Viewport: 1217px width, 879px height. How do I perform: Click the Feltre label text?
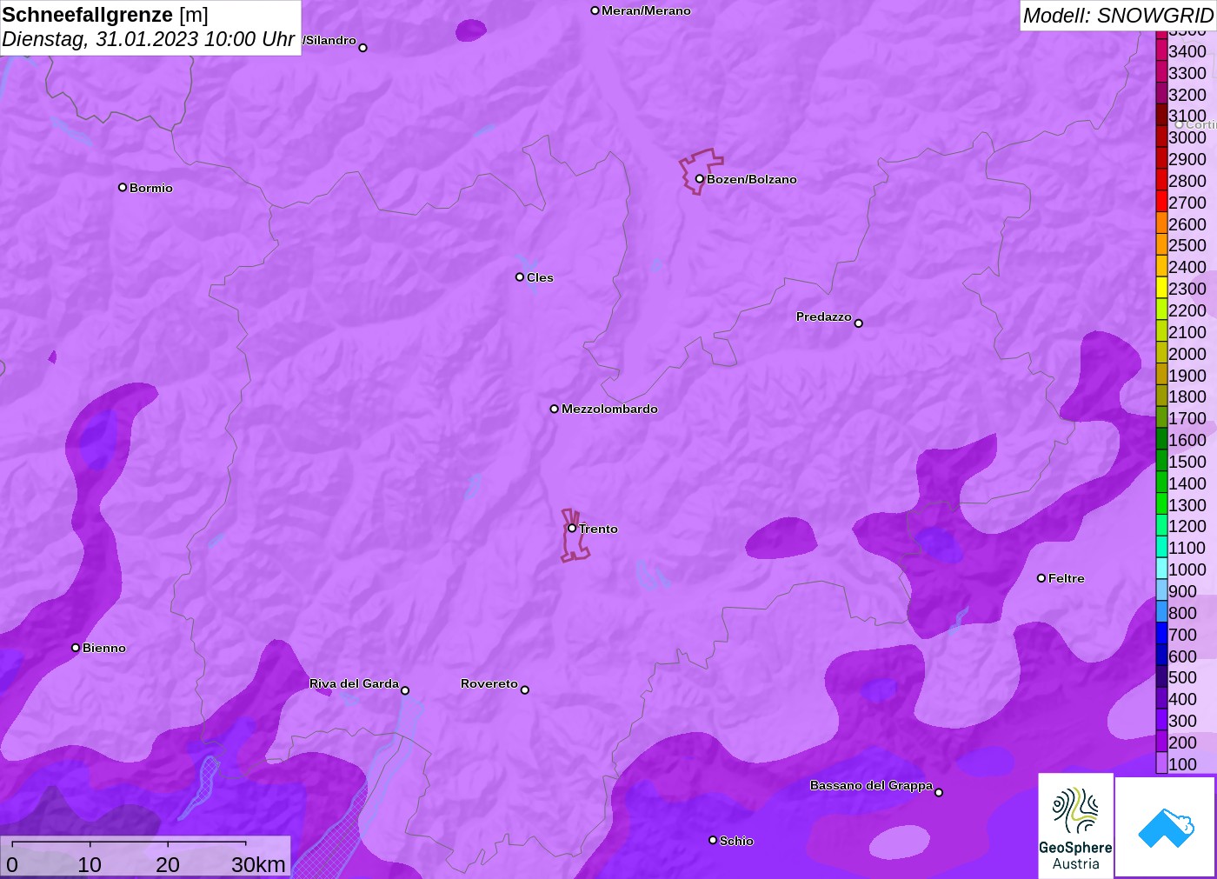pos(1067,578)
